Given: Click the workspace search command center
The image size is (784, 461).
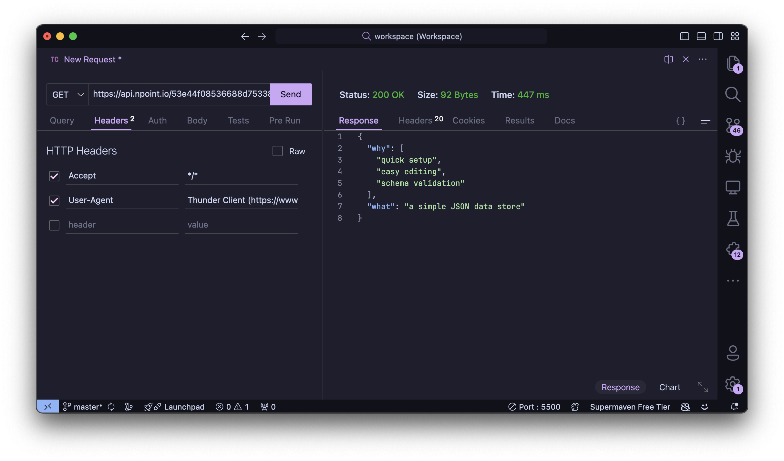Looking at the screenshot, I should click(x=411, y=37).
